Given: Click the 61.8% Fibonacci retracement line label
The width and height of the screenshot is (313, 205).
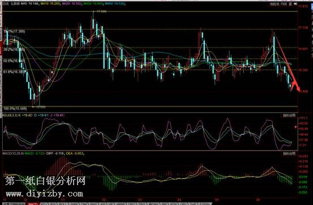Looking at the screenshot, I should (x=14, y=71).
